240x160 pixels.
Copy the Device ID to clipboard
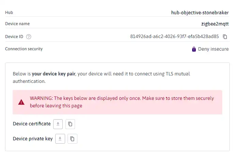(225, 37)
